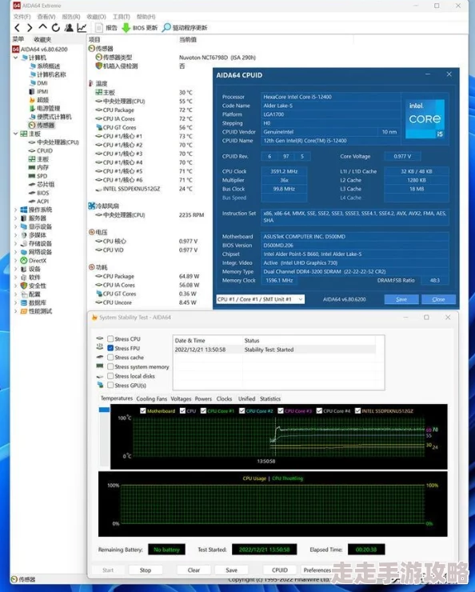Select the Stability Test Started log row
The height and width of the screenshot is (592, 475).
pos(275,350)
